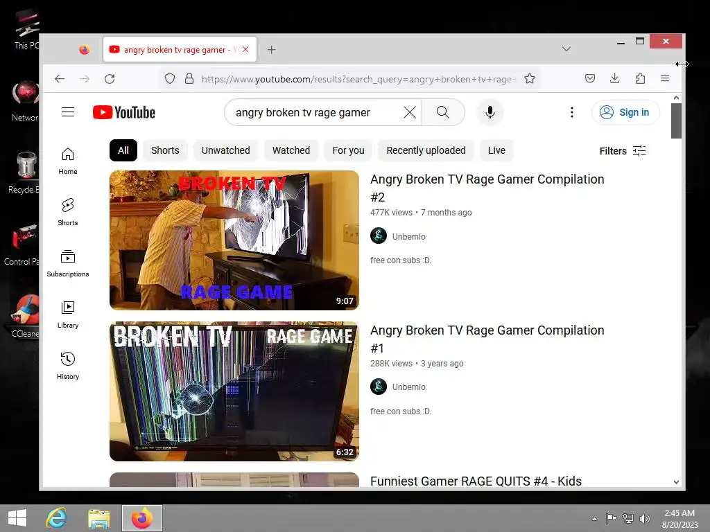Viewport: 710px width, 532px height.
Task: Open Home in YouTube sidebar
Action: coord(68,161)
